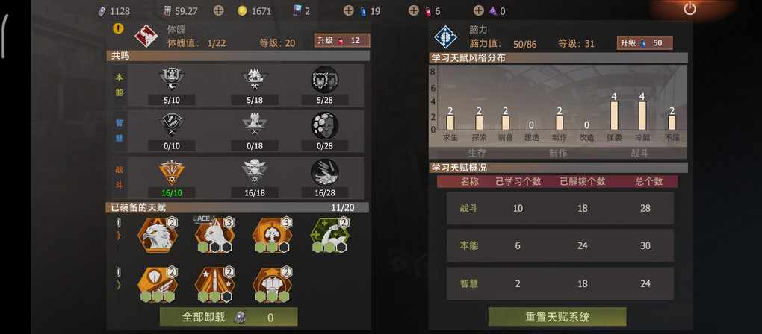762x334 pixels.
Task: Click the 强袭 bar in the chart
Action: tap(614, 116)
